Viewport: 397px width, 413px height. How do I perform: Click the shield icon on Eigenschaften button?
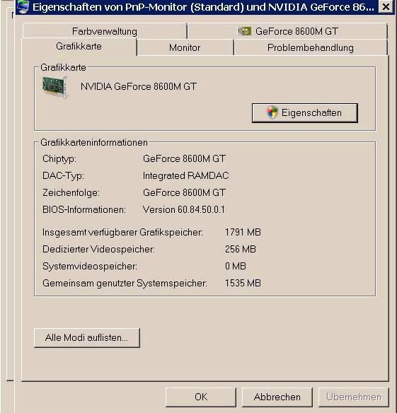pos(272,112)
